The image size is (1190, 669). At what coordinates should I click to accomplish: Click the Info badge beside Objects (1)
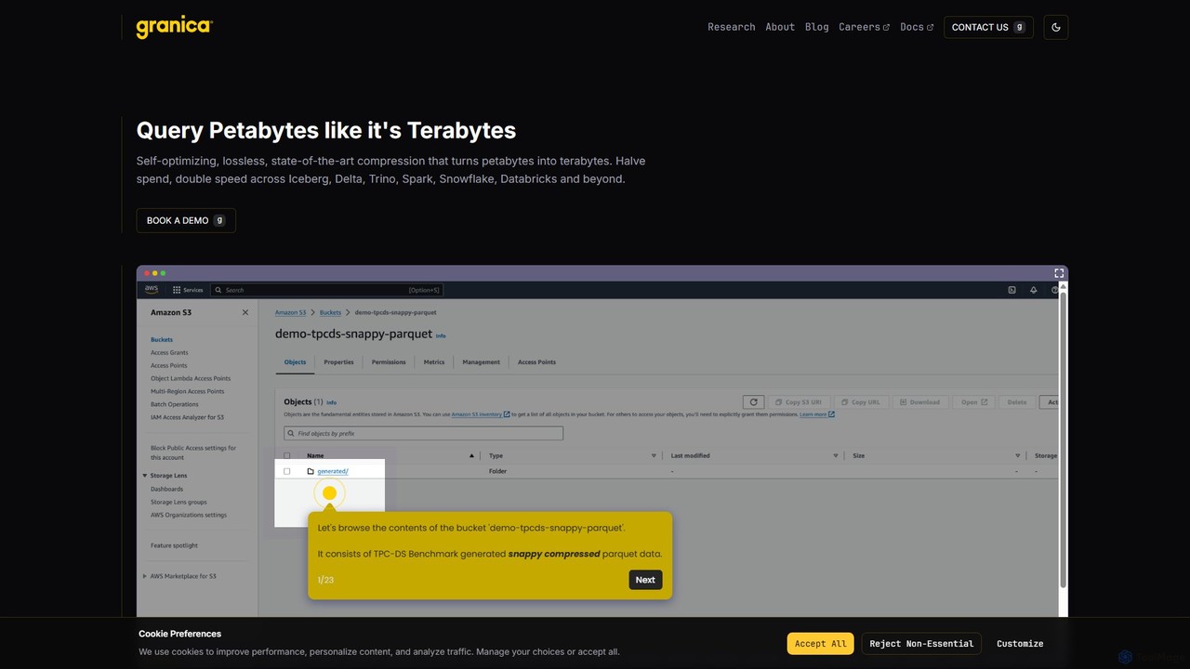[331, 402]
